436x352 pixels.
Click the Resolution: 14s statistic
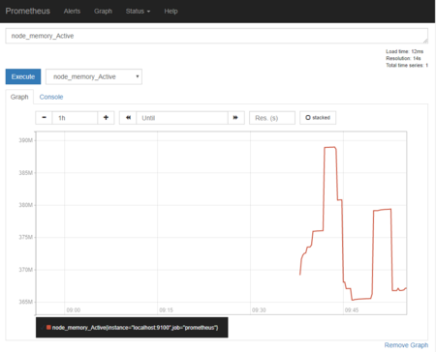(403, 58)
